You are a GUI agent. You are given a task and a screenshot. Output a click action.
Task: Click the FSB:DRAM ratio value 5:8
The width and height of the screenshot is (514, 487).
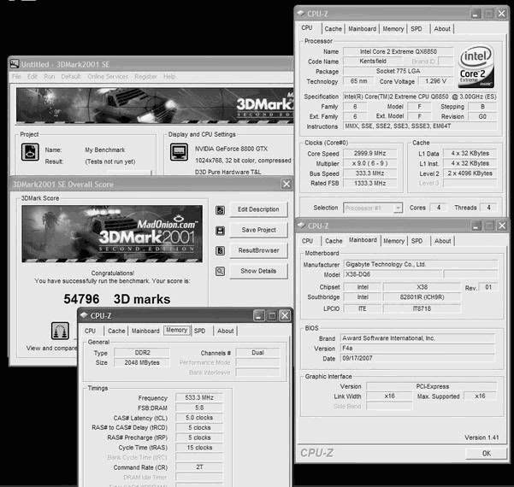199,408
